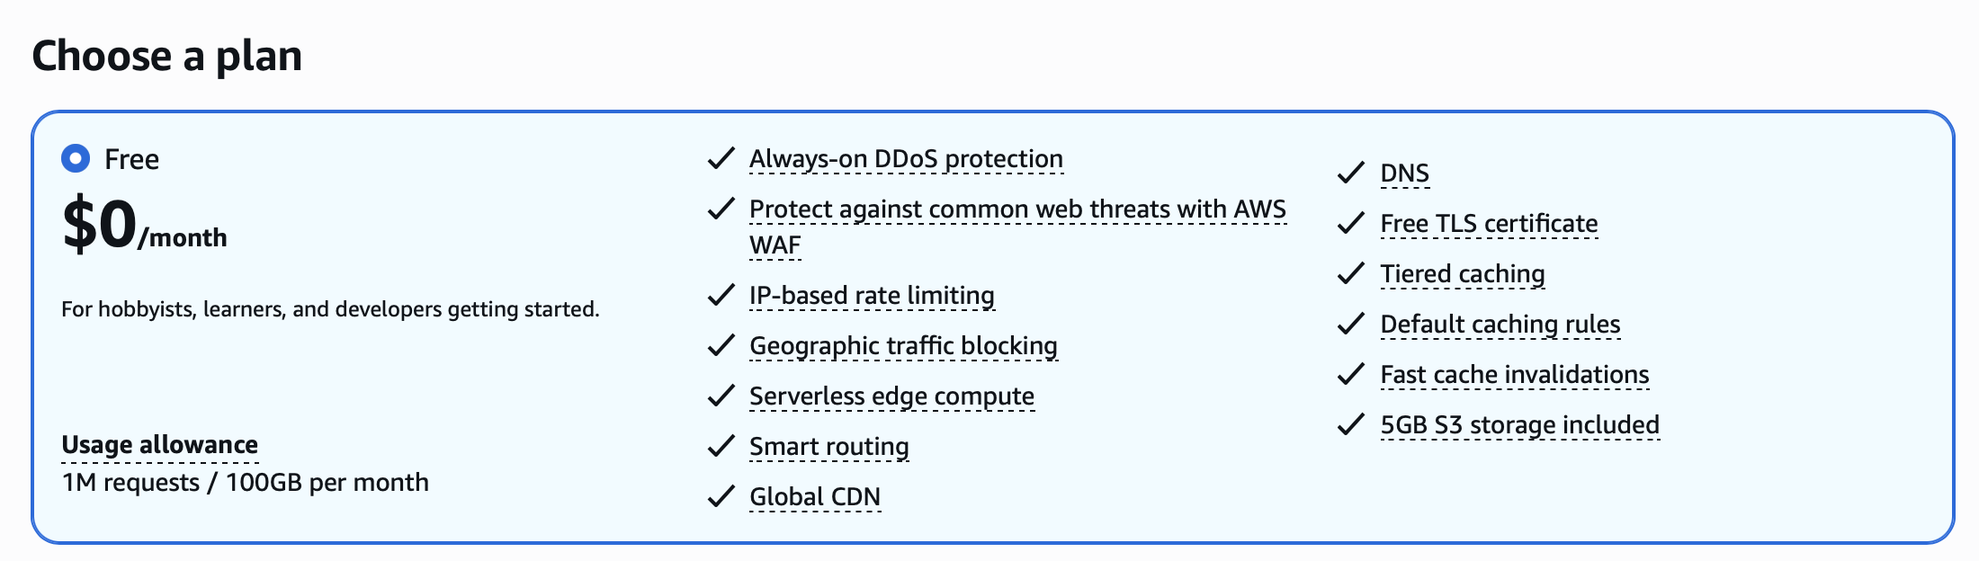Click Default caching rules feature
This screenshot has width=1979, height=561.
[1500, 325]
